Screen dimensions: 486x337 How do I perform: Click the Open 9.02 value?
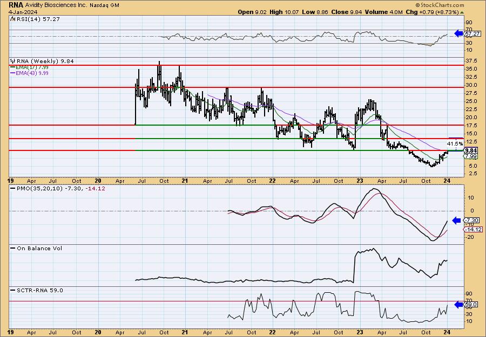click(x=253, y=12)
